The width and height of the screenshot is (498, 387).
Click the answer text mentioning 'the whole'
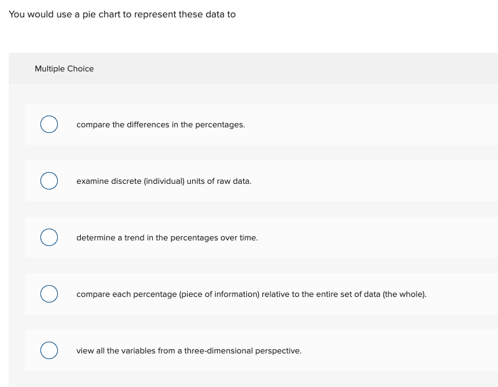point(251,294)
